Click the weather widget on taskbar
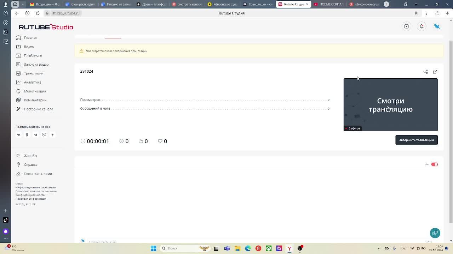The height and width of the screenshot is (254, 453). click(13, 248)
